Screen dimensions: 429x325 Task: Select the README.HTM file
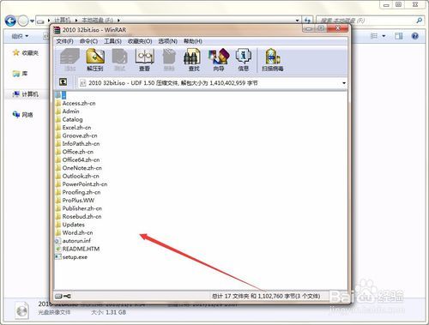[x=77, y=249]
